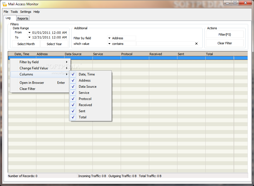Expand the Filter by field context submenu
This screenshot has height=186, width=254.
(x=41, y=62)
